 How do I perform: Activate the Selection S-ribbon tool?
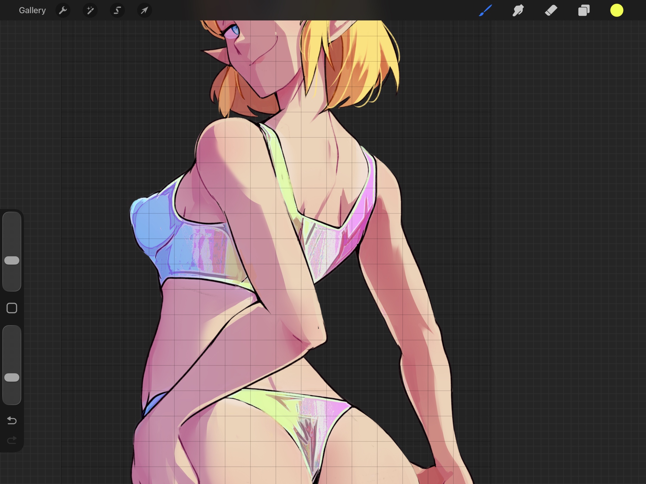(117, 10)
